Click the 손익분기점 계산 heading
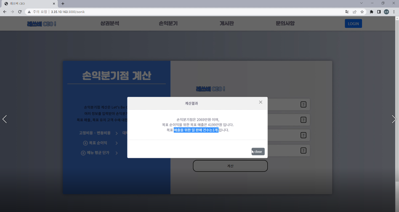Viewport: 399px width, 212px height. pos(116,76)
